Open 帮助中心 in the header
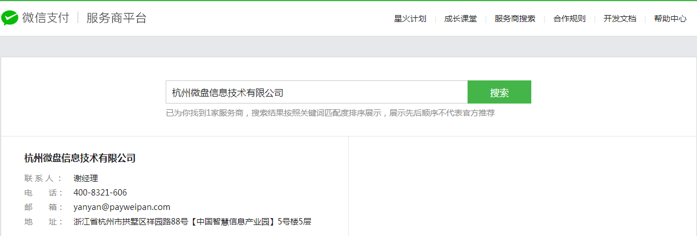 click(x=670, y=19)
